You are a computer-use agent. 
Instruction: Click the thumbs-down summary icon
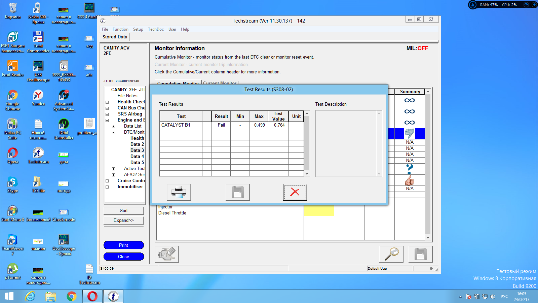pos(409,134)
